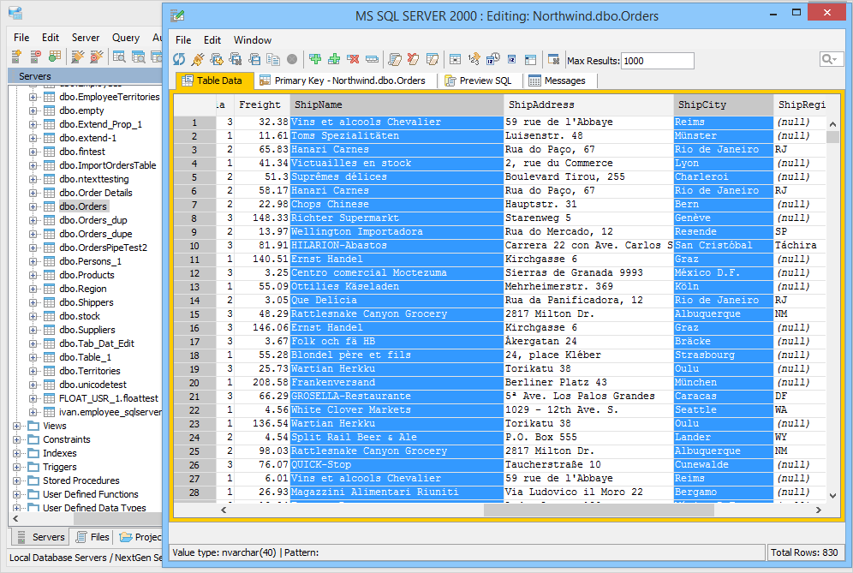
Task: Click the 'Berliner Platz 43' address cell
Action: coord(588,383)
